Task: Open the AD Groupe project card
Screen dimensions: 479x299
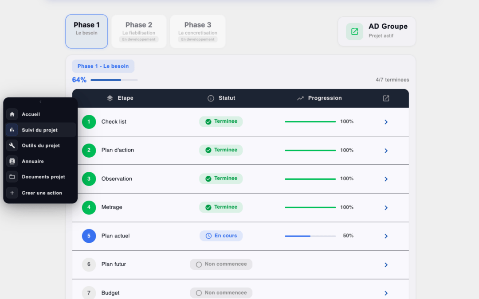Action: coord(377,31)
